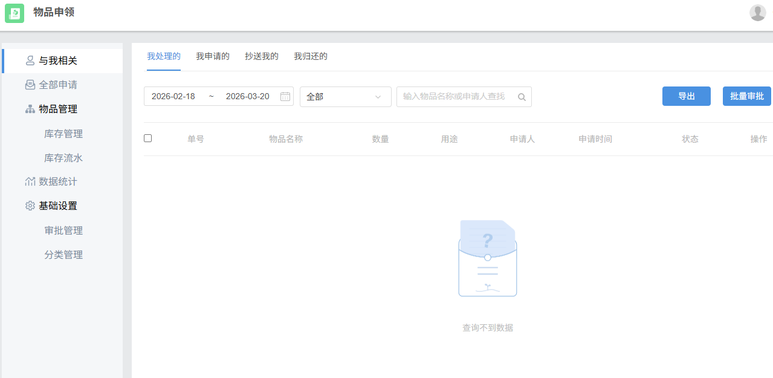Switch to the 我申请的 tab
The width and height of the screenshot is (773, 378).
212,56
